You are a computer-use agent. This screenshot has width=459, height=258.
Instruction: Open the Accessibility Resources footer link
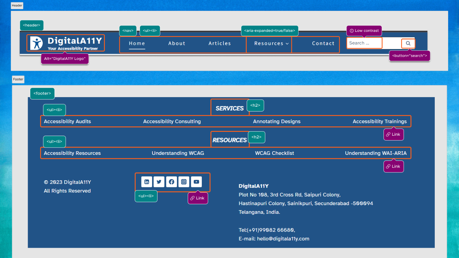coord(72,153)
